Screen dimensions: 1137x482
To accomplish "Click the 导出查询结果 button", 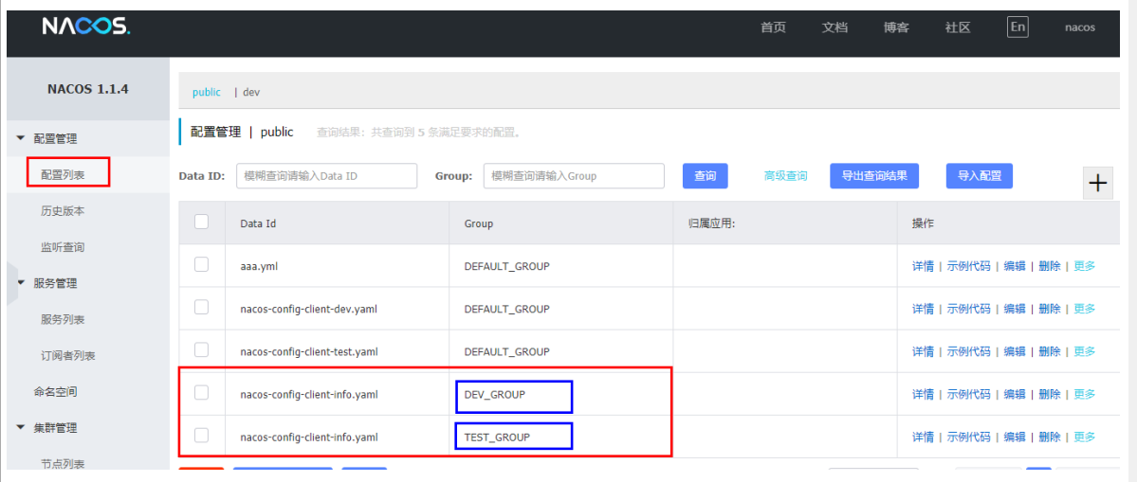I will (874, 176).
